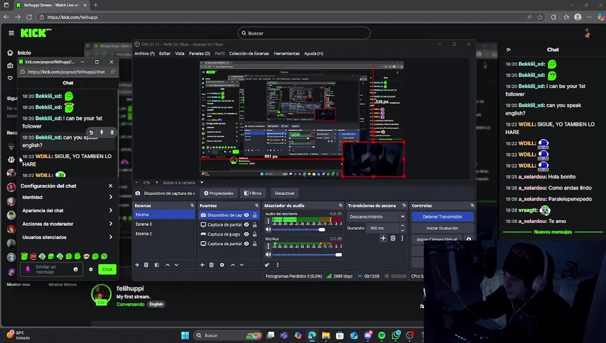Hide the last Captura de pantalla source
The image size is (606, 343).
[x=246, y=243]
